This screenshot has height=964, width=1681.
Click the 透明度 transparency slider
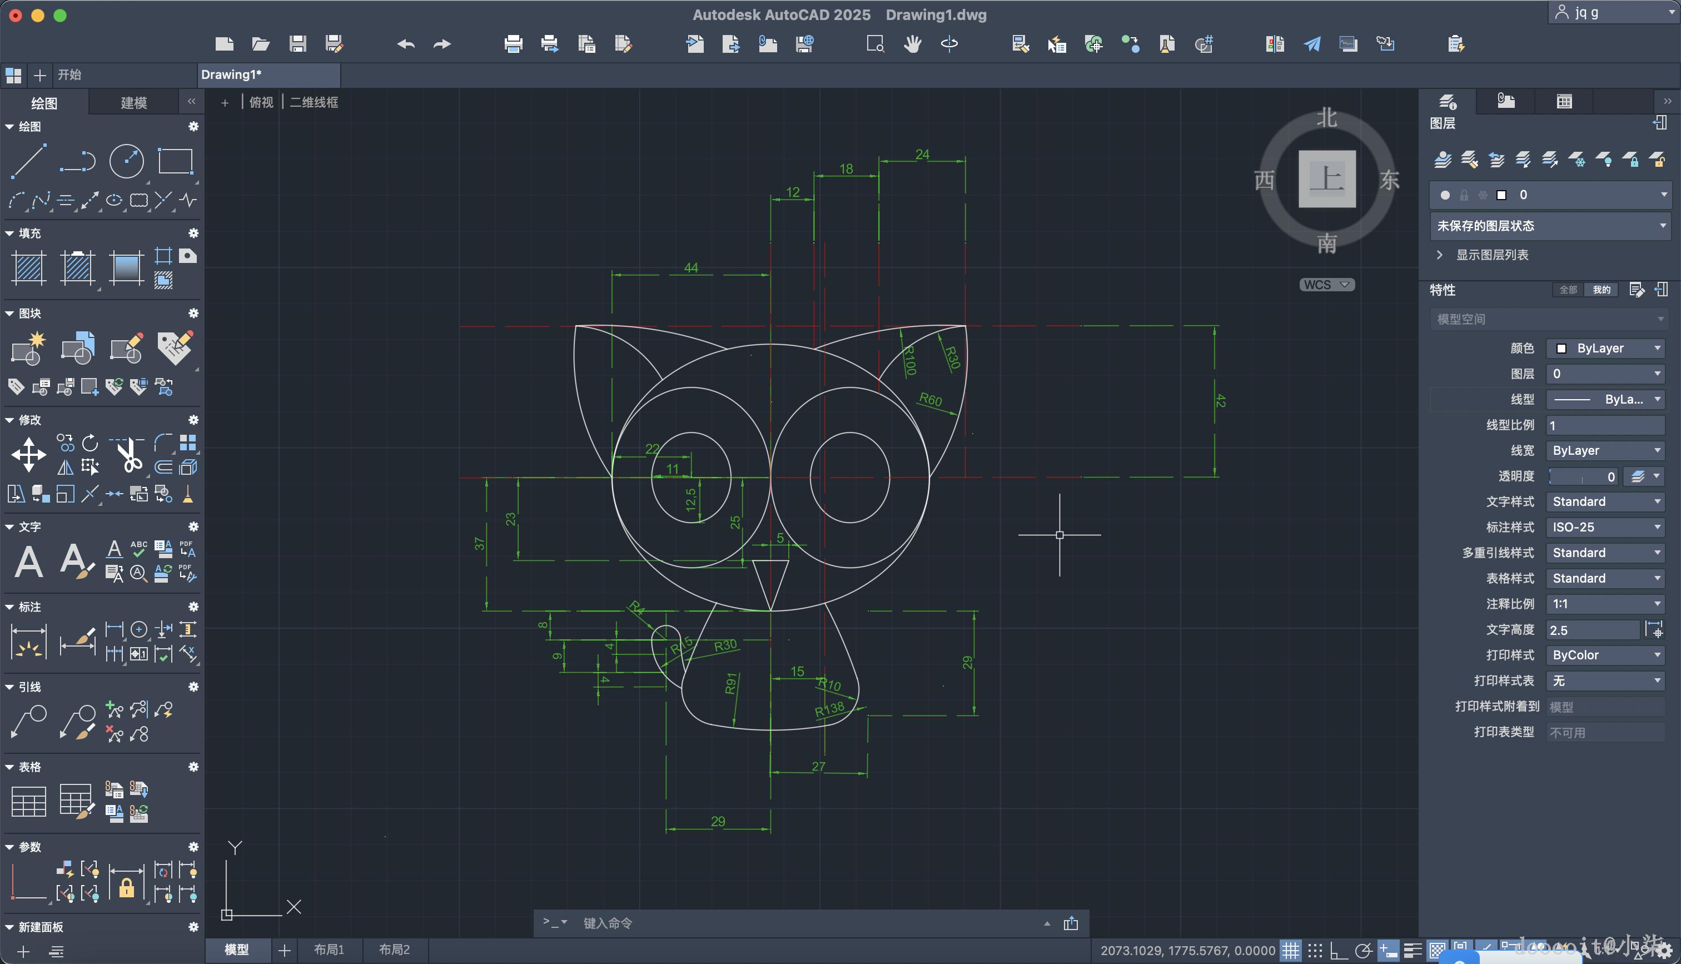[x=1581, y=476]
